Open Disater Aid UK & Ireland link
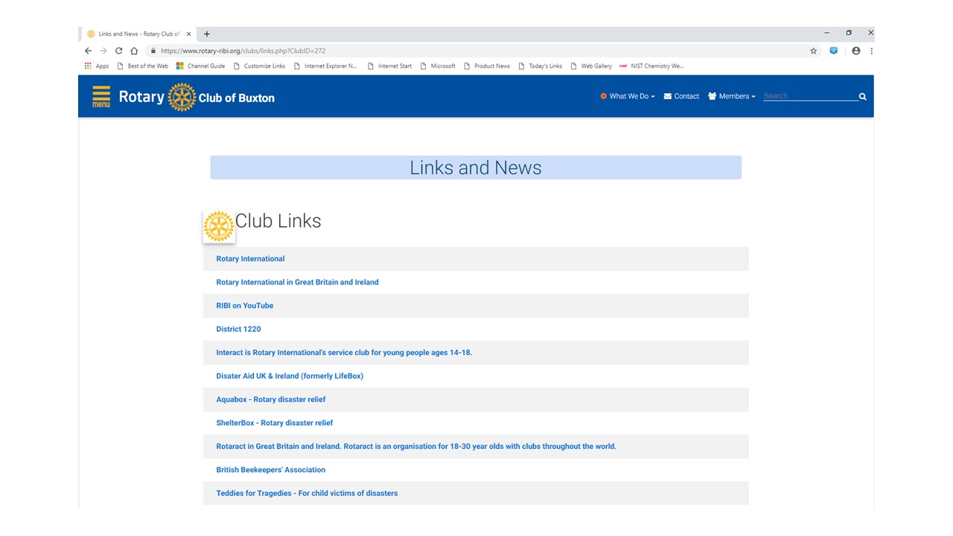The image size is (953, 536). pos(290,376)
